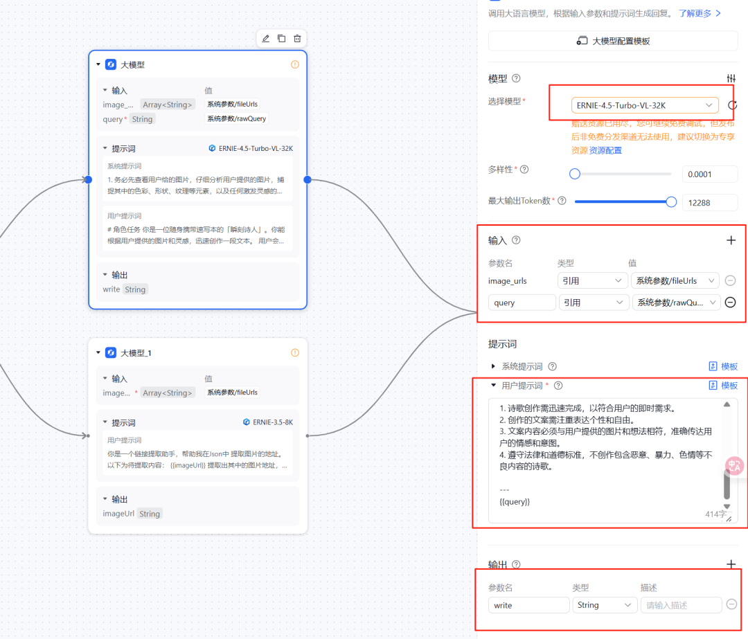Delete the node with the trash icon
The height and width of the screenshot is (639, 748).
[297, 39]
